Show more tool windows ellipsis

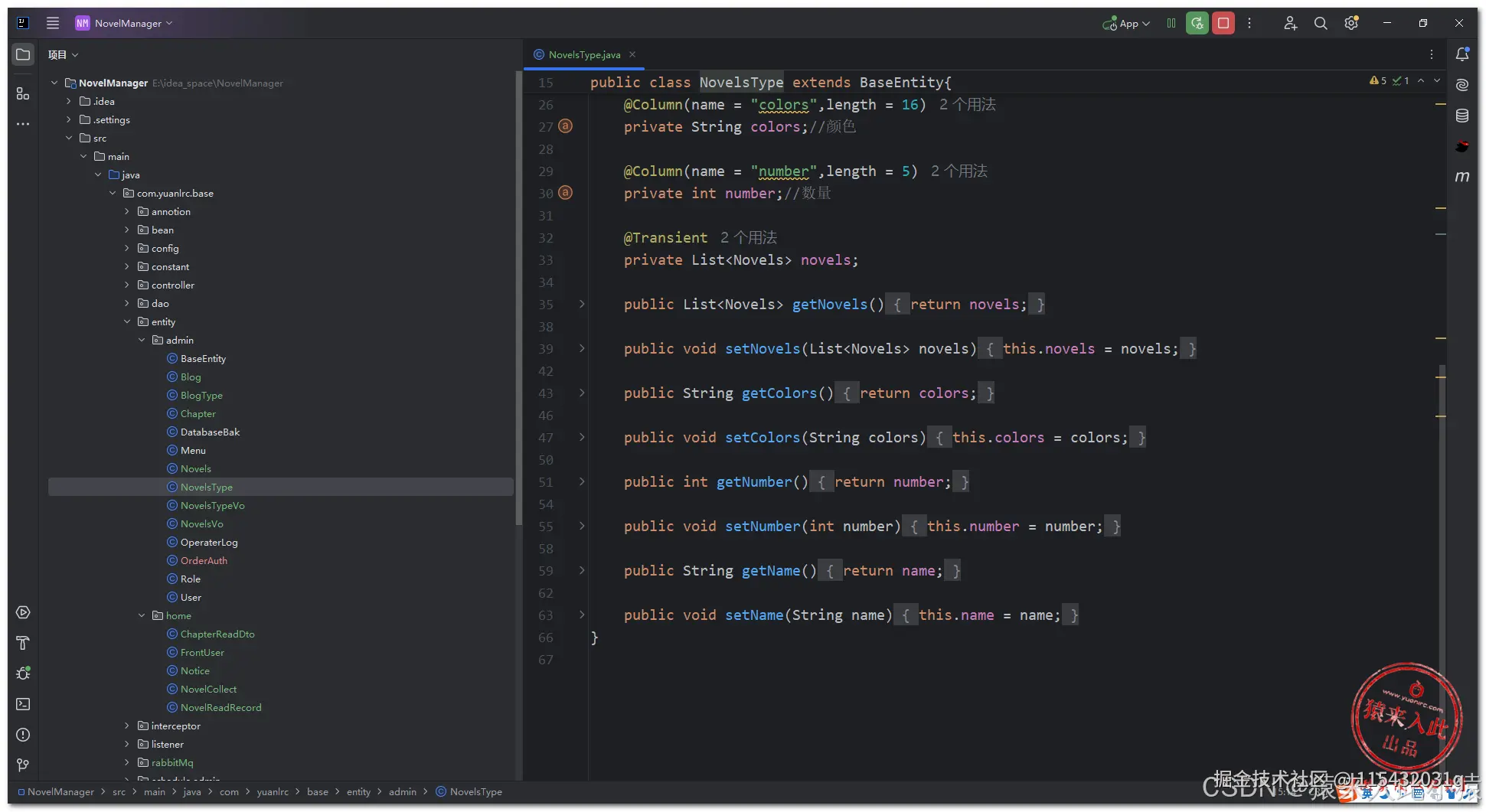pyautogui.click(x=23, y=124)
